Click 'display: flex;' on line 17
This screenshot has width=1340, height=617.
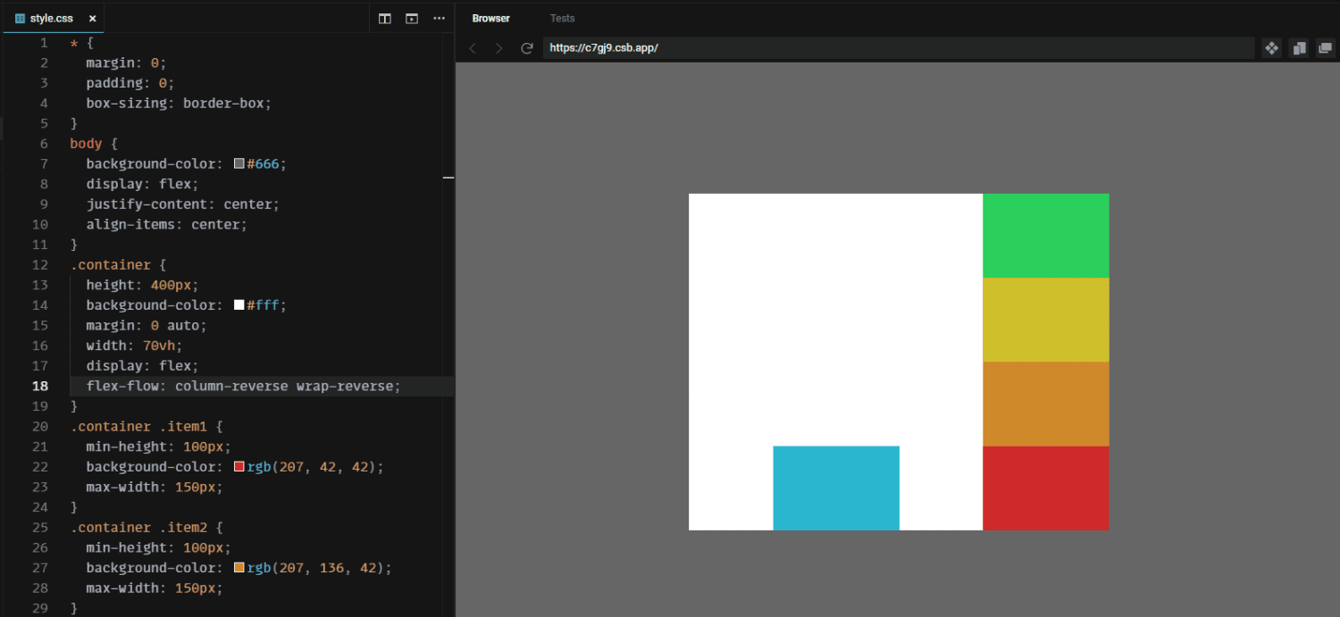point(142,365)
